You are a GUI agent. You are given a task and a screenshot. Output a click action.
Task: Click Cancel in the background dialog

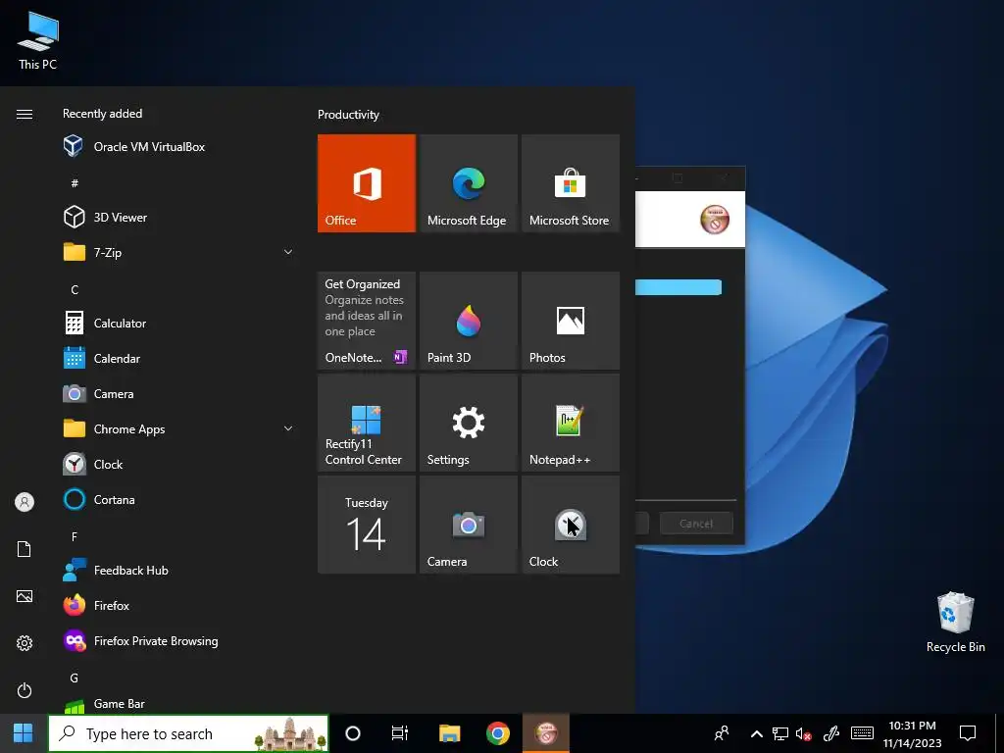696,524
